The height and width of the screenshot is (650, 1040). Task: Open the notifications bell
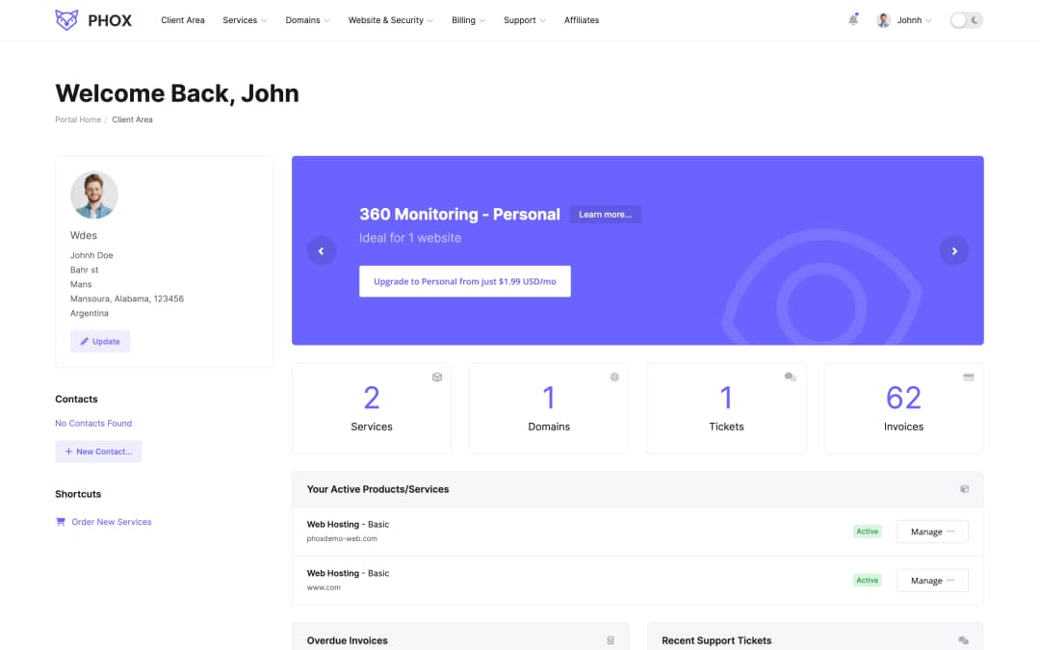[x=853, y=20]
